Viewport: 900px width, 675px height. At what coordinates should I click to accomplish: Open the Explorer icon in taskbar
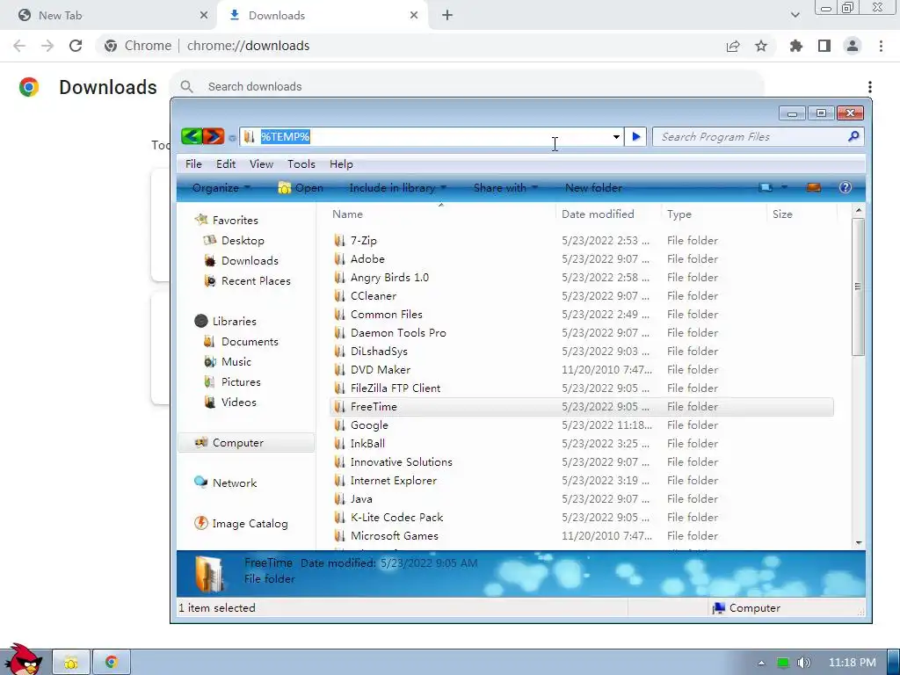(x=71, y=663)
